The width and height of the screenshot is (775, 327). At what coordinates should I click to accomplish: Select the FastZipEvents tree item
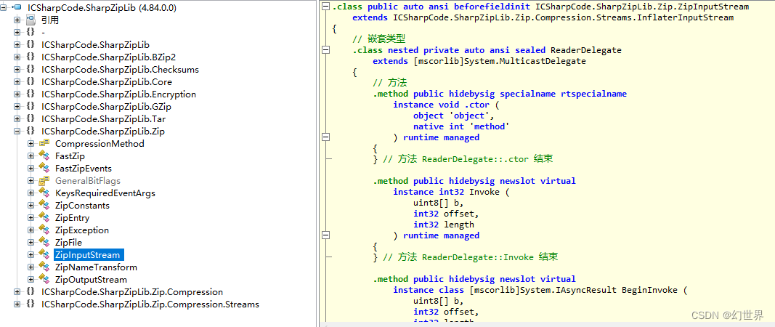[84, 169]
